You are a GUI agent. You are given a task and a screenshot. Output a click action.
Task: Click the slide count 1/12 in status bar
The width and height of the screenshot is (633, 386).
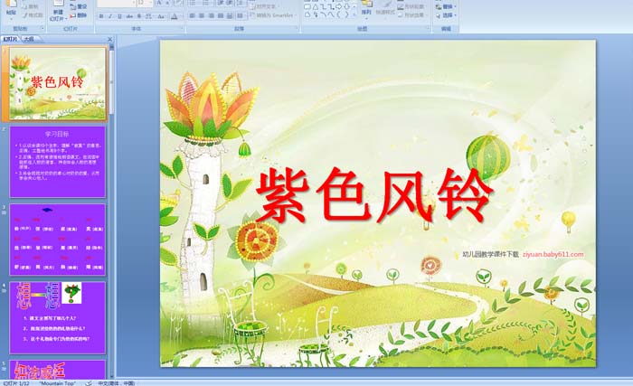tap(16, 383)
